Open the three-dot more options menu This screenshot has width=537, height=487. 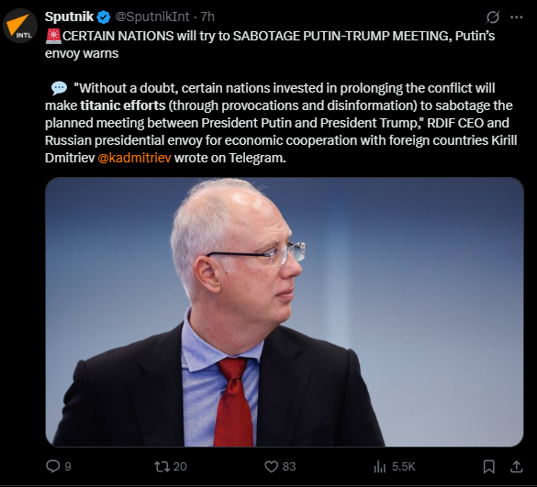coord(516,17)
